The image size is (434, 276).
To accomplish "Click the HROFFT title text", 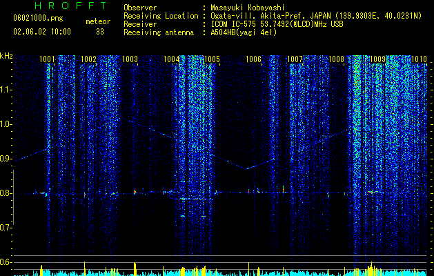I will coord(71,6).
